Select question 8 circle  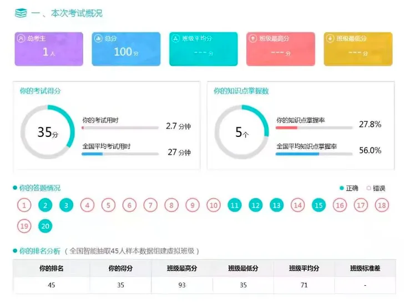(171, 206)
